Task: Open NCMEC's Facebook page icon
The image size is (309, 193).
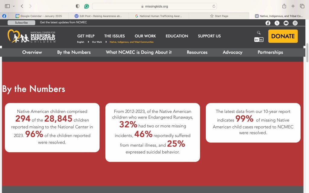Action: click(268, 23)
